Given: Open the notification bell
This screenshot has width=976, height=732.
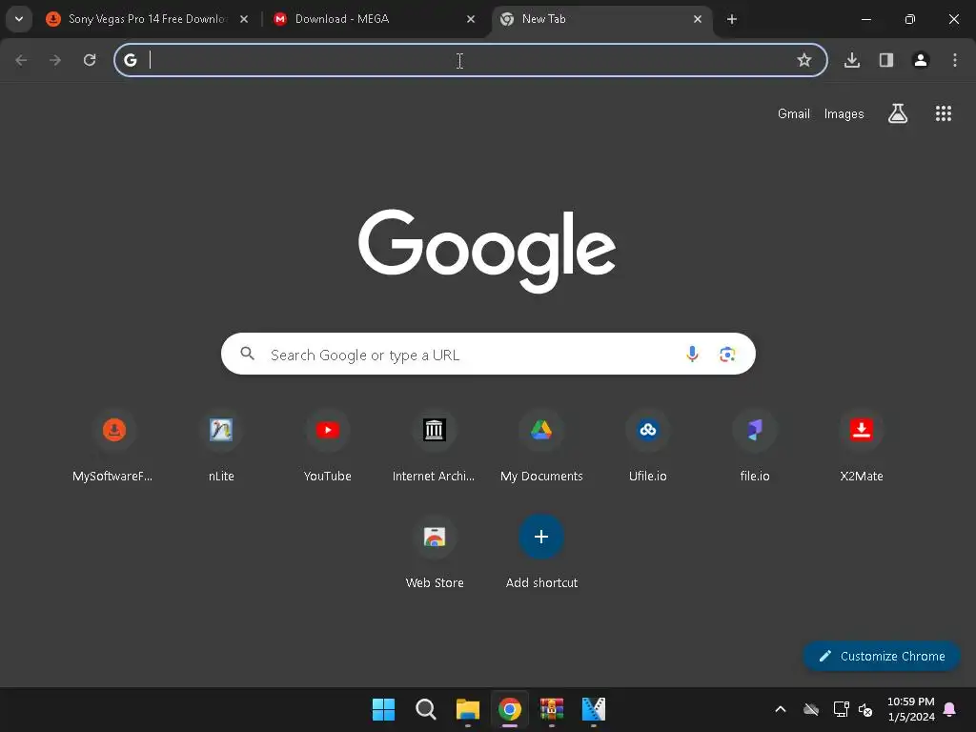Looking at the screenshot, I should 950,709.
